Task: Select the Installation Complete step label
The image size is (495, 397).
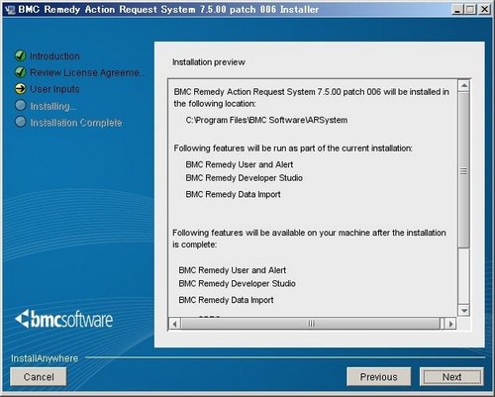Action: click(76, 123)
